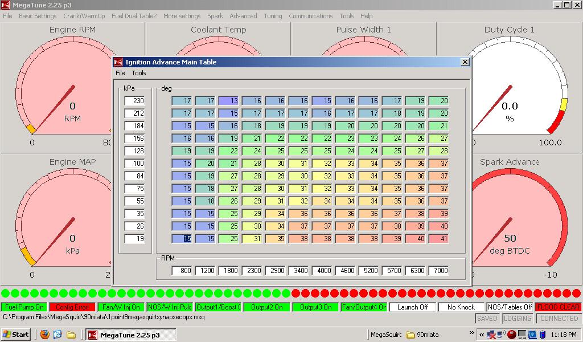The width and height of the screenshot is (583, 342).
Task: Open the Fuel Dual Table2 menu
Action: click(x=134, y=16)
